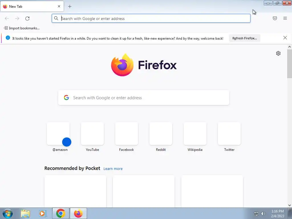
Task: Open a new tab with plus icon
Action: tap(70, 7)
